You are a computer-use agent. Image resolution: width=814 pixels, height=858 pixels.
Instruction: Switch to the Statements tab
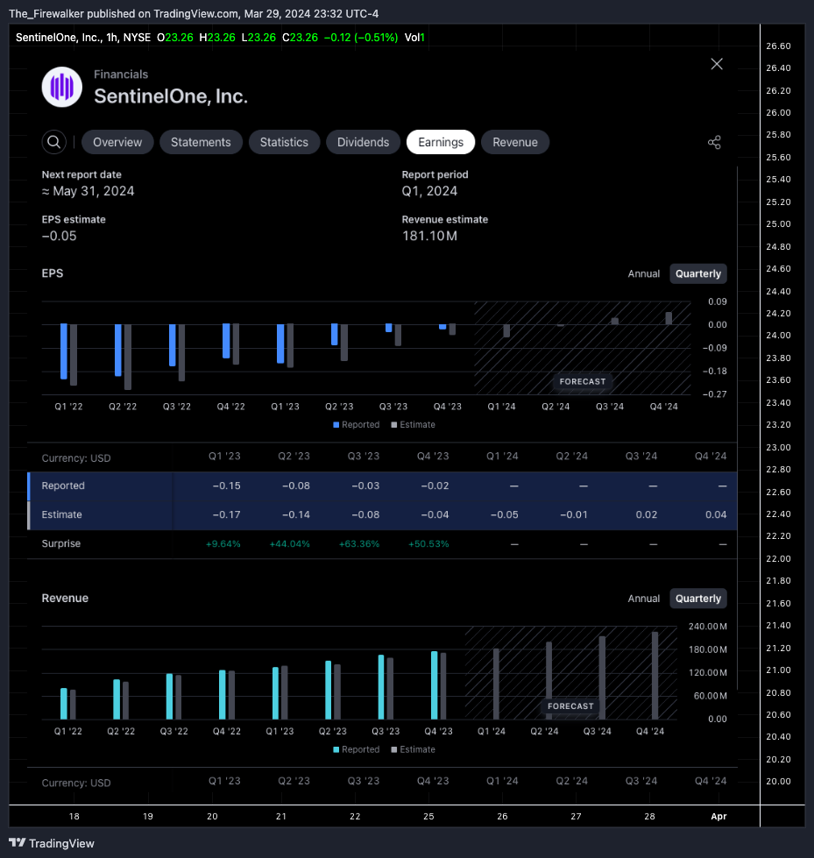[201, 142]
